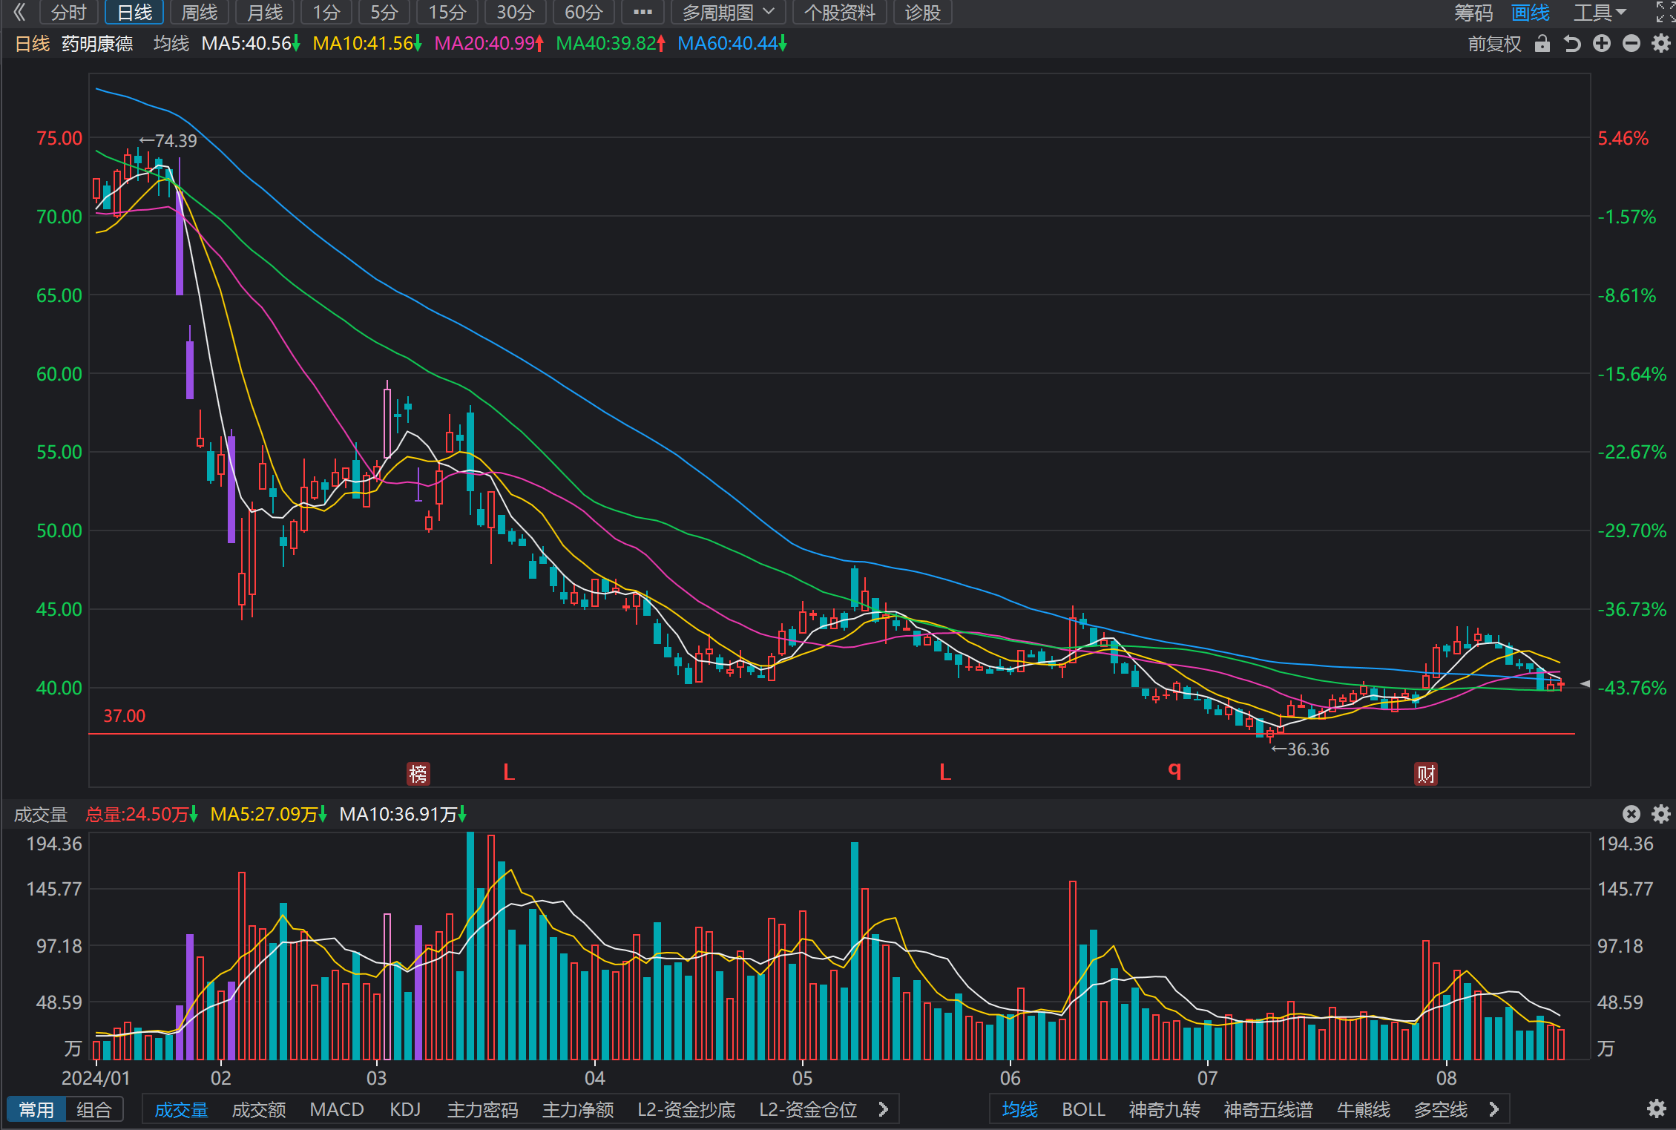Click the lock icon next to 前复权
The image size is (1676, 1130).
[1542, 44]
